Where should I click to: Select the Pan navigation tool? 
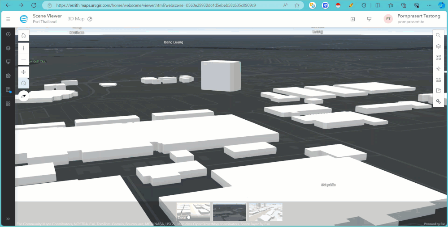23,72
